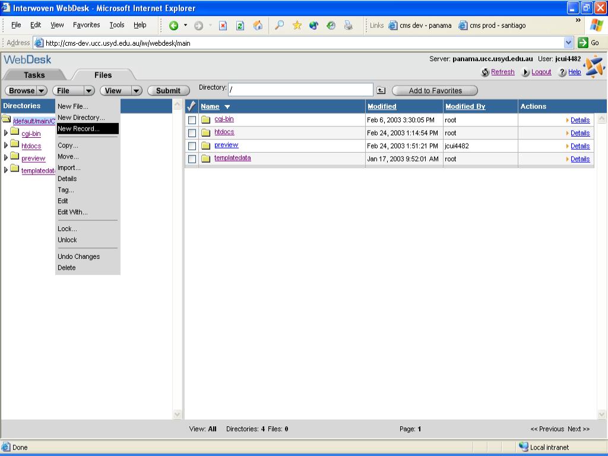Click the Help question mark icon

[562, 72]
